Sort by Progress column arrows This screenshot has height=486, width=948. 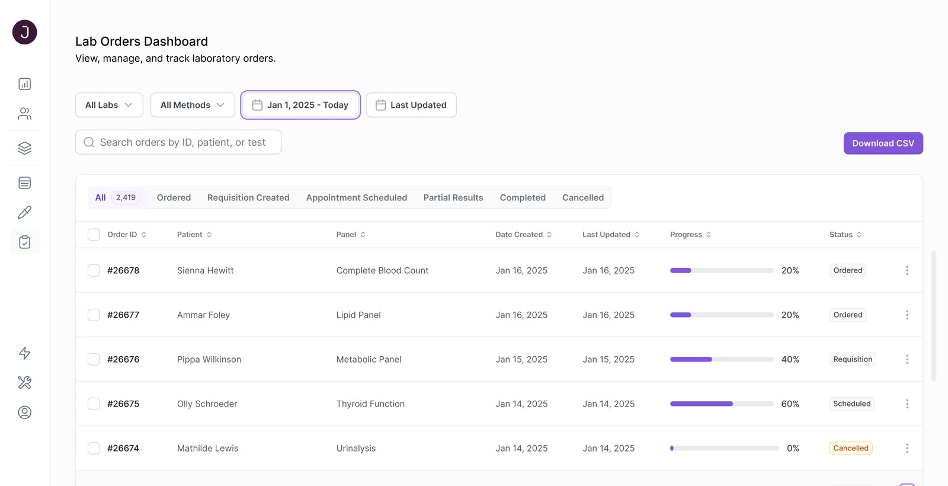pos(709,235)
